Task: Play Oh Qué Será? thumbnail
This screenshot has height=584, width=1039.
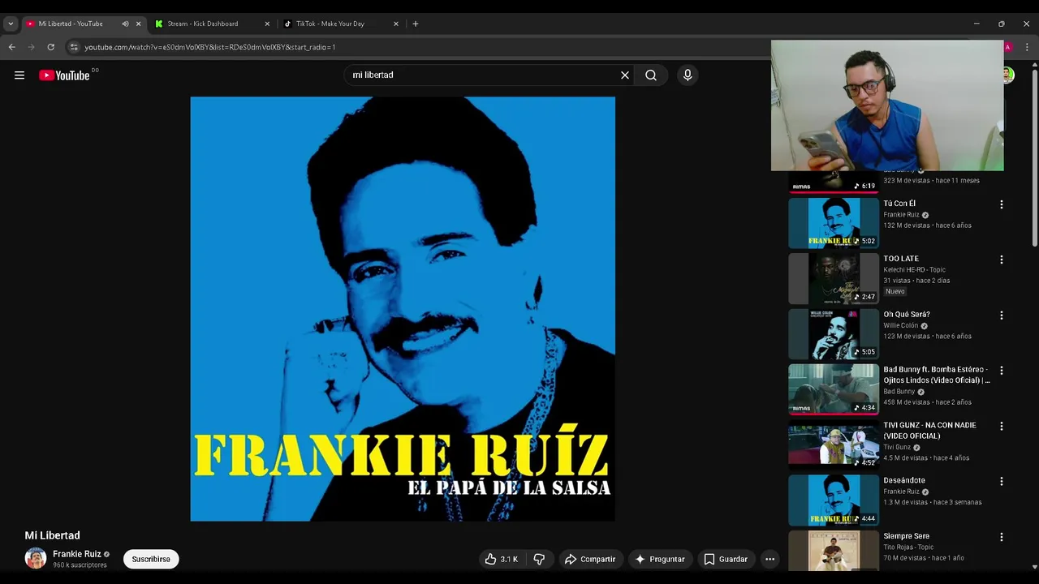Action: pyautogui.click(x=834, y=333)
